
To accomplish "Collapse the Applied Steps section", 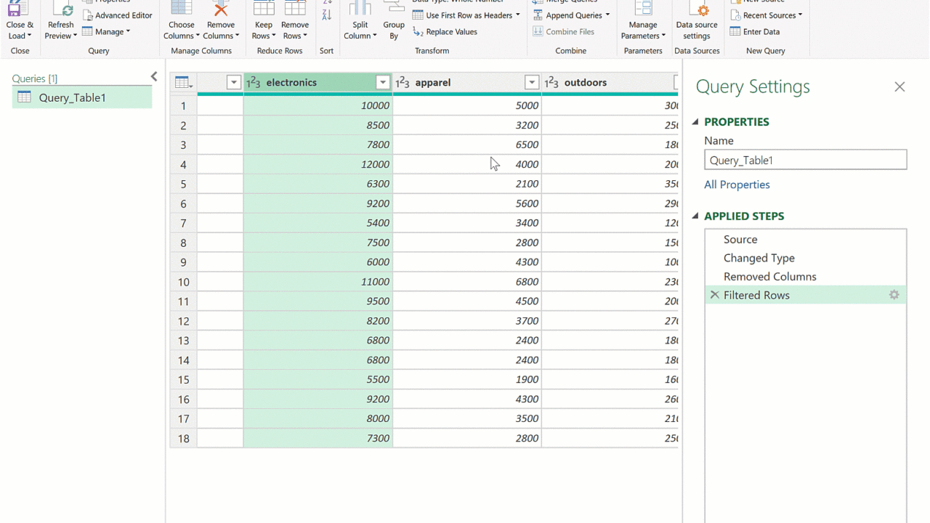I will point(695,216).
